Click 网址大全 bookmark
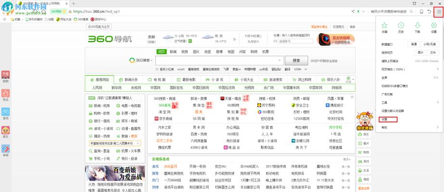Viewport: 444px width, 192px height. point(63,20)
